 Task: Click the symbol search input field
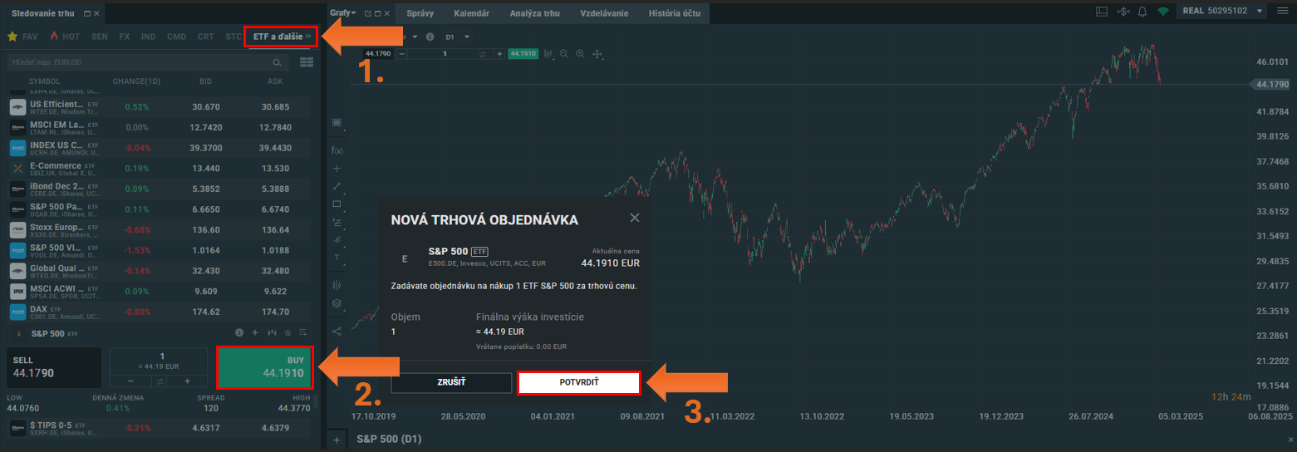coord(137,62)
